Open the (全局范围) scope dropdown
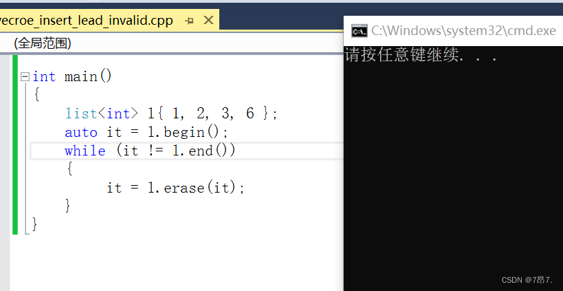The height and width of the screenshot is (291, 563). click(x=172, y=43)
